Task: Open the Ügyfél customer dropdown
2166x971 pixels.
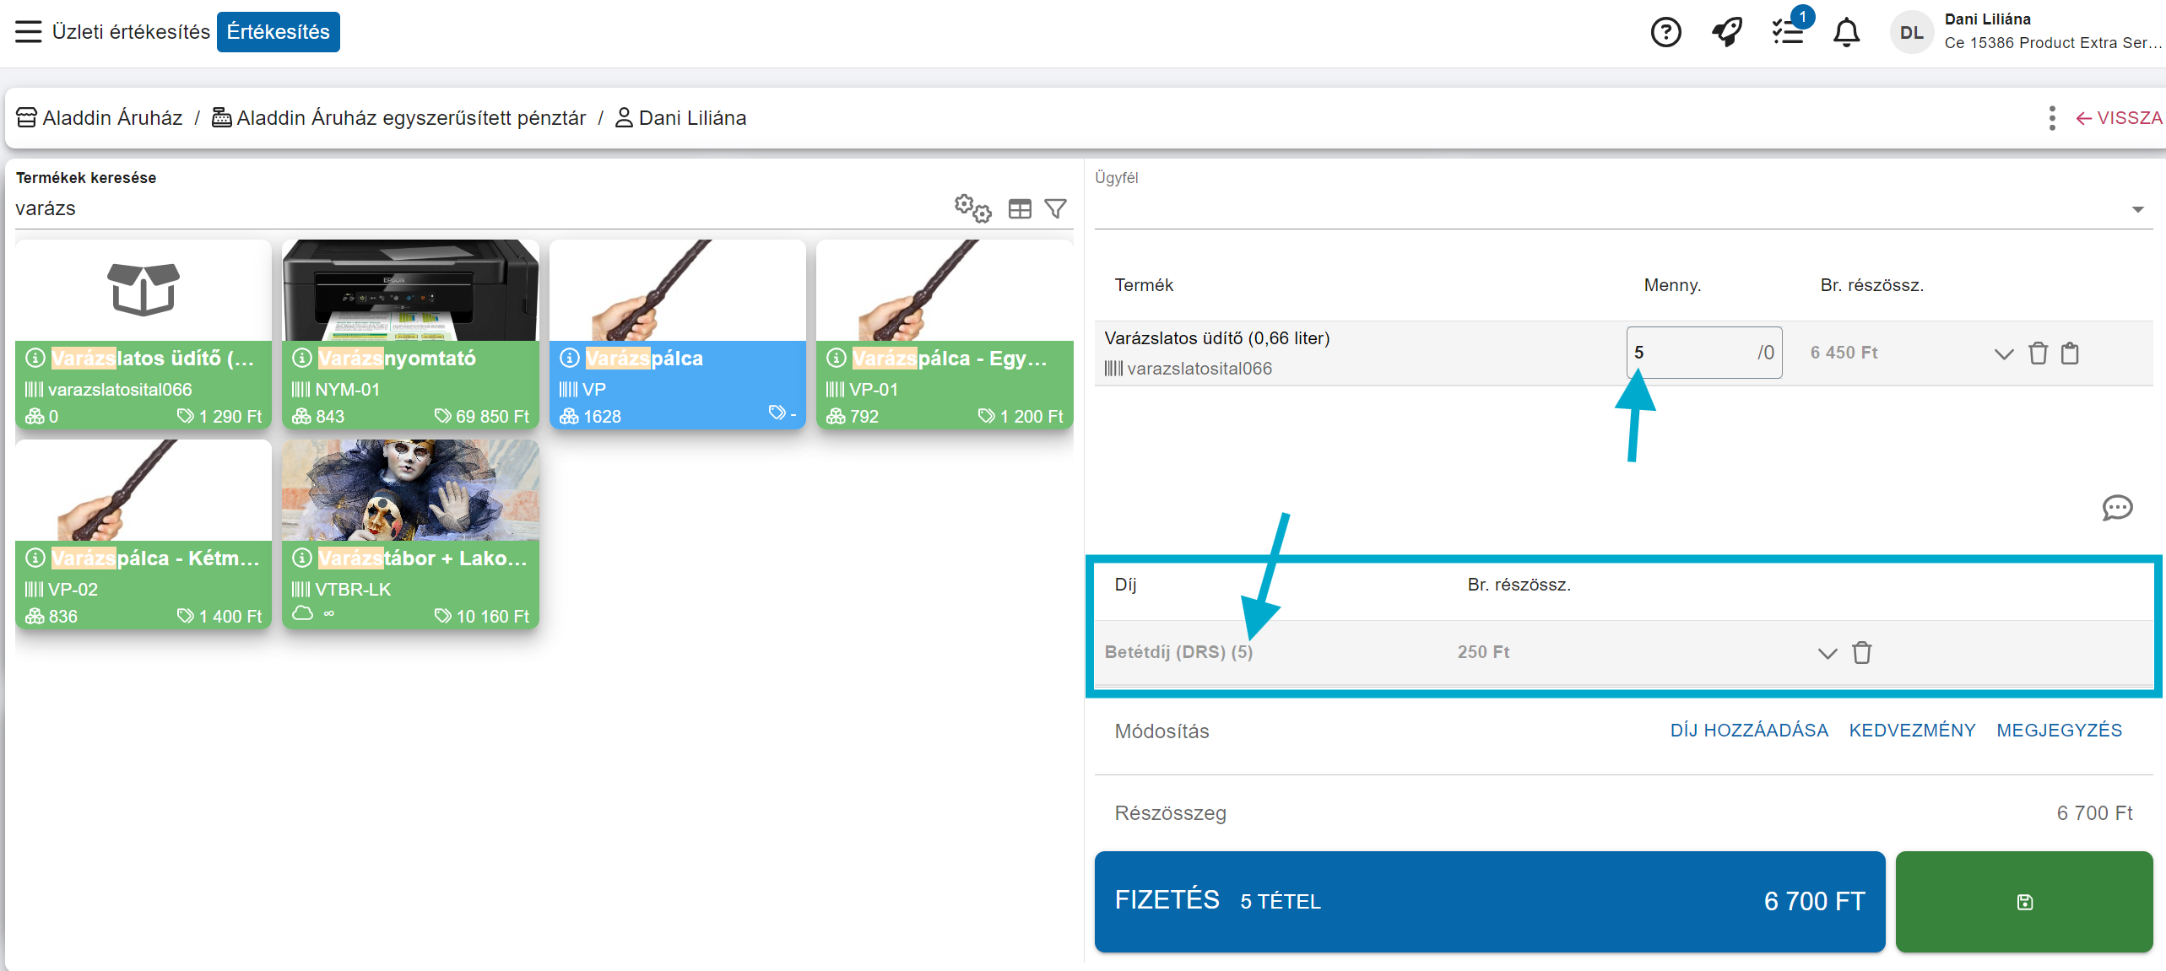Action: (2137, 209)
